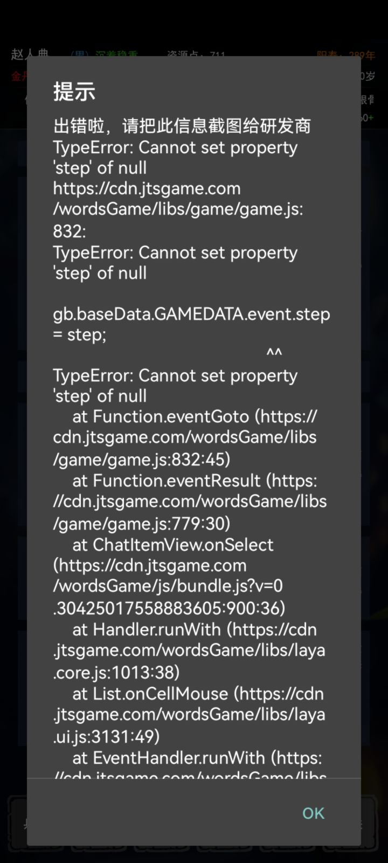Click the standalone 832: line number text

tap(69, 231)
